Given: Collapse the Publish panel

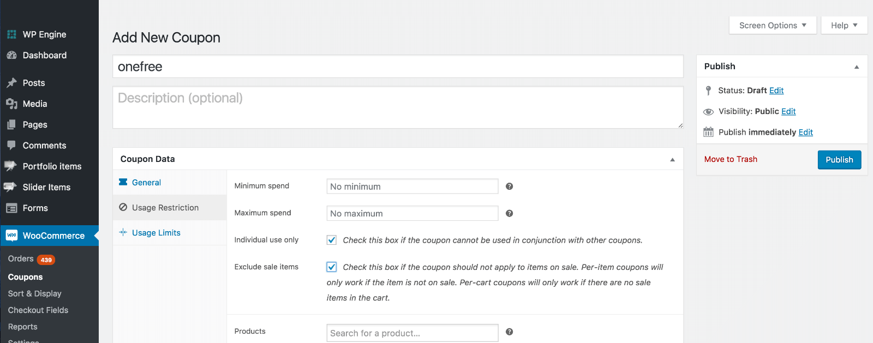Looking at the screenshot, I should click(x=856, y=67).
